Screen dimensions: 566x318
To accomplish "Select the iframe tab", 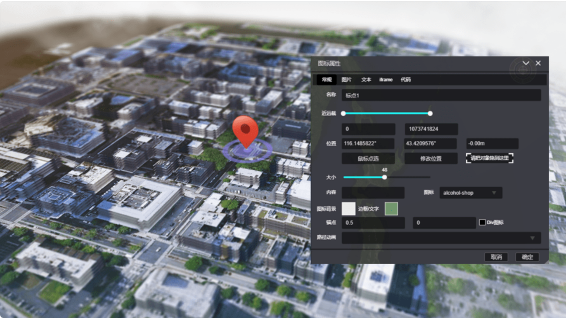I will [386, 80].
